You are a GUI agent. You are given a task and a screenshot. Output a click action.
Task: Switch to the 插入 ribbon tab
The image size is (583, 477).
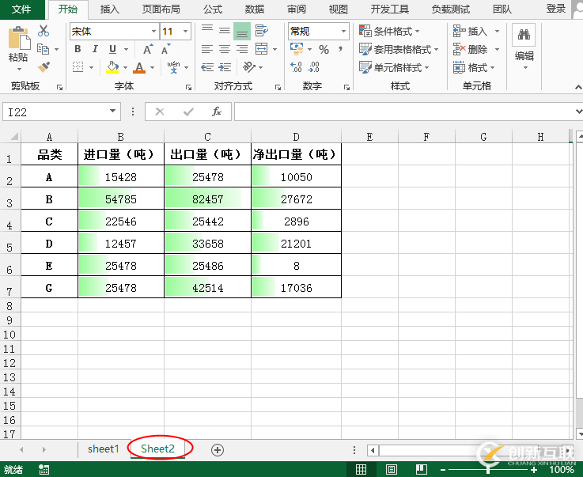pyautogui.click(x=110, y=9)
